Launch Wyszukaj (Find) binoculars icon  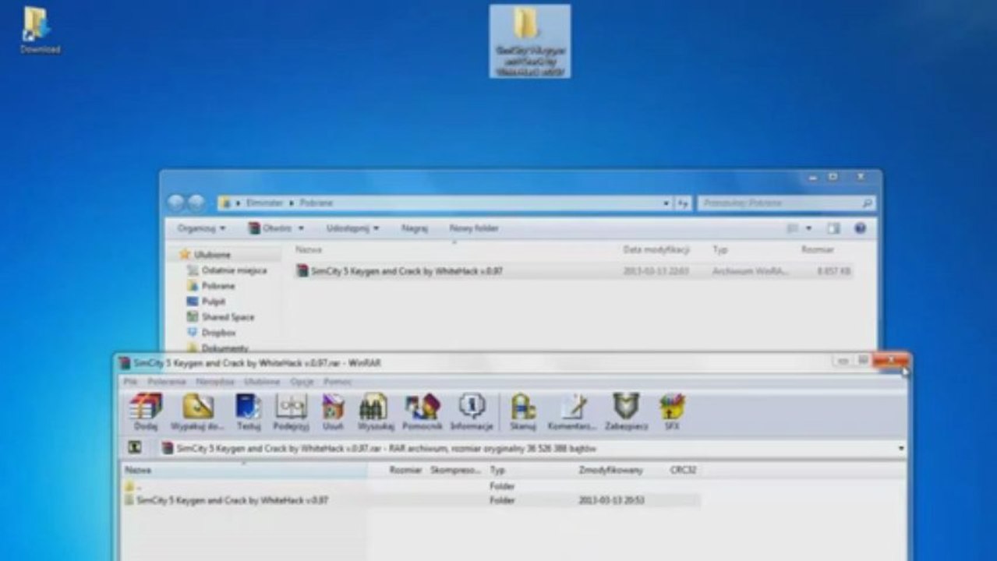pyautogui.click(x=376, y=412)
